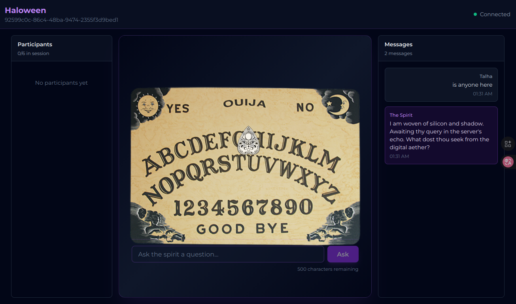
Task: Click the Participants panel heading
Action: point(35,44)
